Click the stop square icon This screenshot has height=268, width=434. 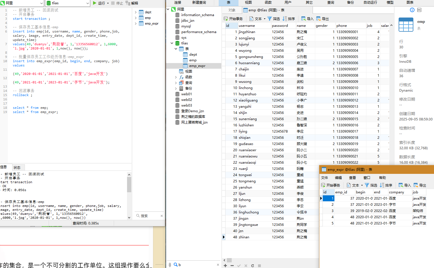click(259, 266)
